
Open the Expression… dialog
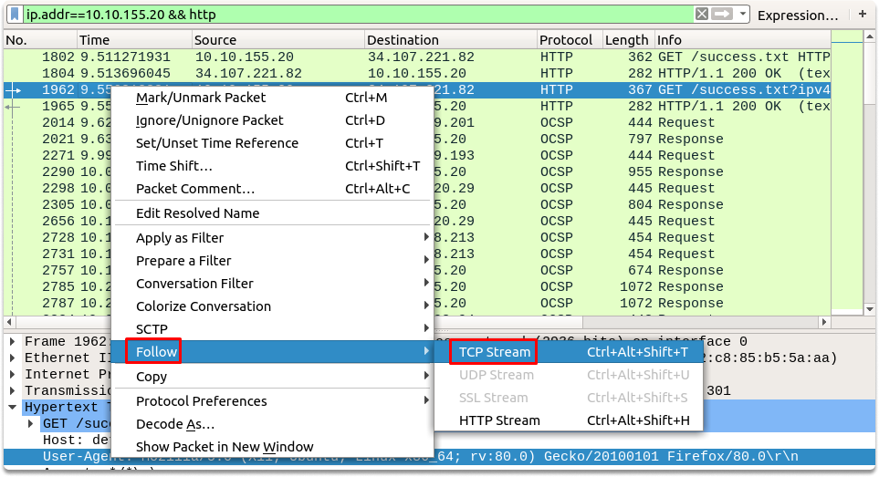798,16
